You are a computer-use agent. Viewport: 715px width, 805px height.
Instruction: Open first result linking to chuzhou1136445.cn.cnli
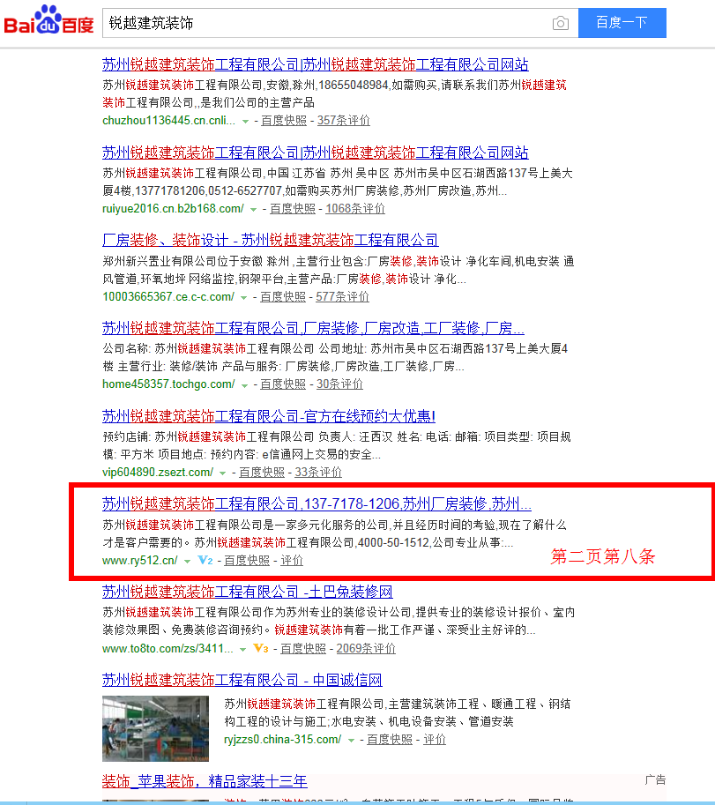click(315, 64)
